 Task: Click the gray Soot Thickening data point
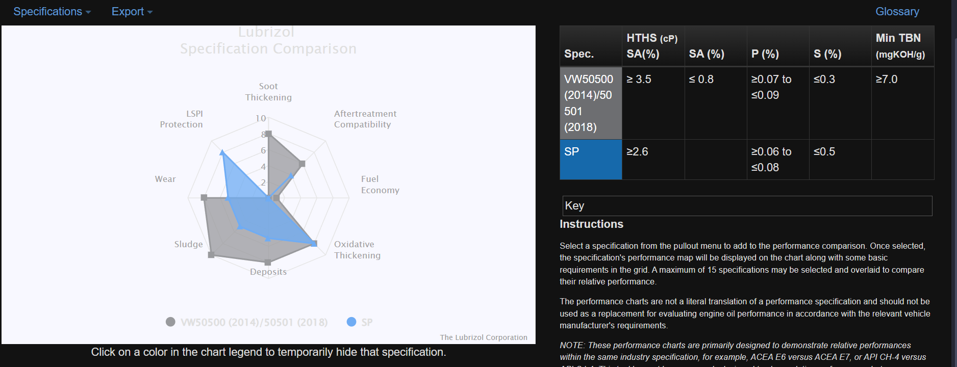pos(268,134)
